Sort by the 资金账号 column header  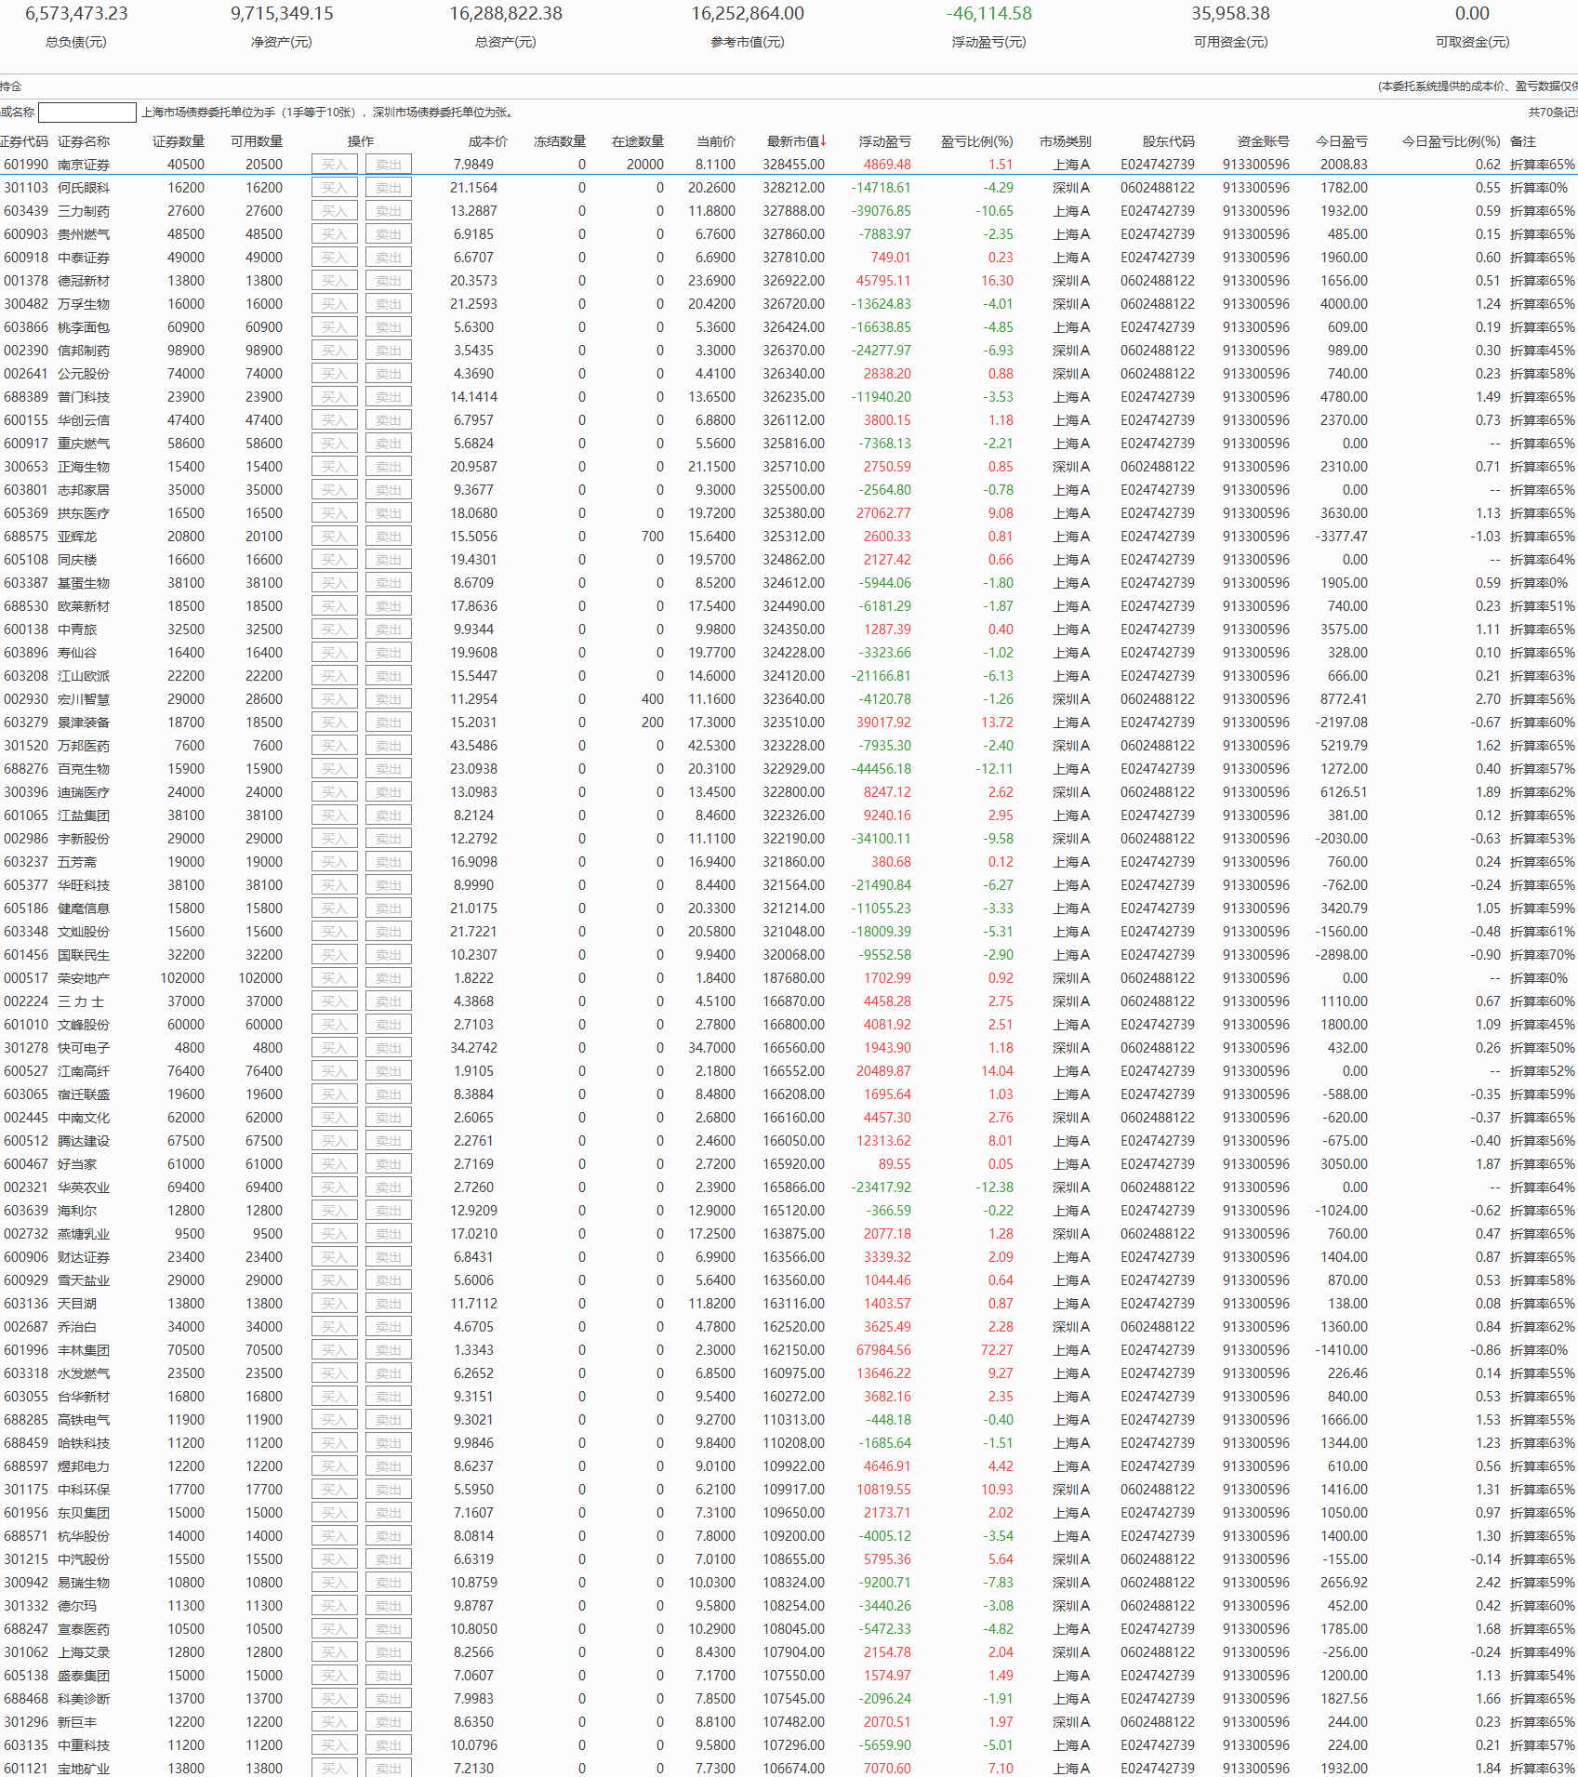click(1264, 141)
